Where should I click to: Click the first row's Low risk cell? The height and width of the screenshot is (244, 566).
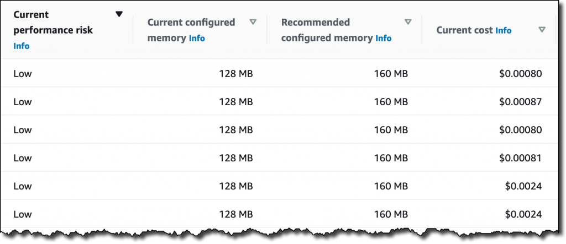pyautogui.click(x=23, y=74)
